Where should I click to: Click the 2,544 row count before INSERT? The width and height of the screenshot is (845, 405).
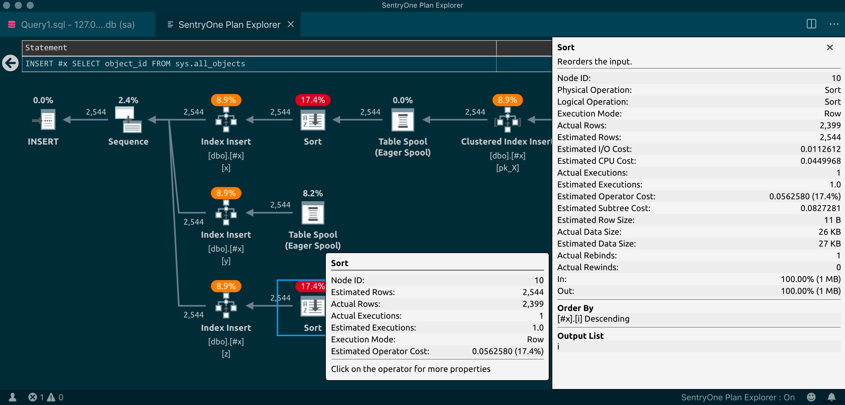point(96,112)
